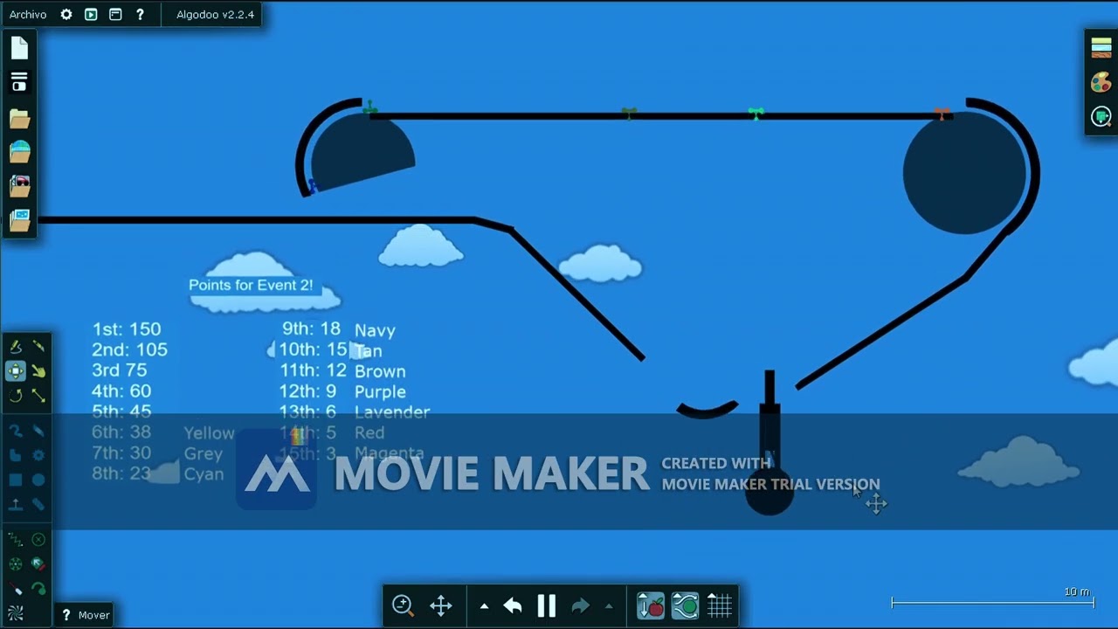This screenshot has height=629, width=1118.
Task: Click the green play tutorial icon
Action: [91, 15]
